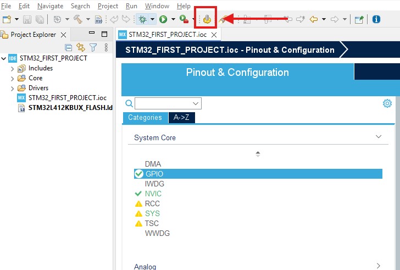Open the Run dropdown arrow
The height and width of the screenshot is (270, 400).
click(173, 19)
